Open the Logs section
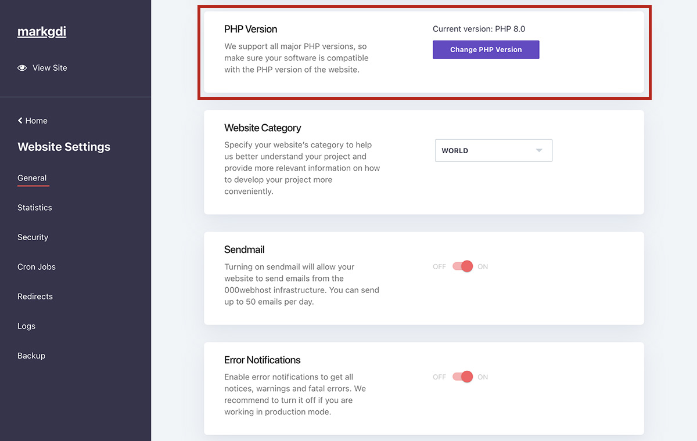This screenshot has height=441, width=697. tap(26, 326)
